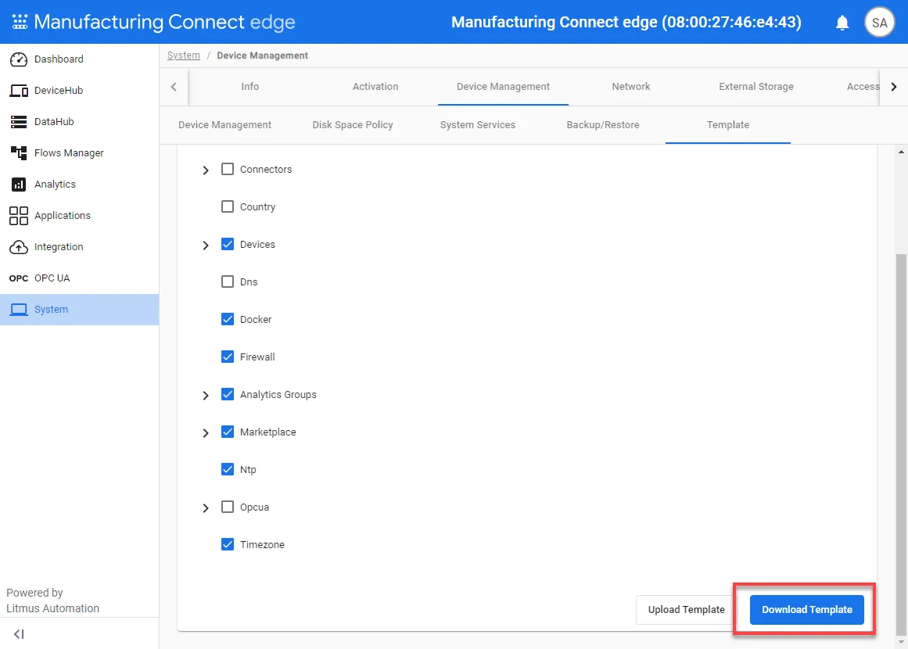Click the scrollbar up arrow

[900, 152]
